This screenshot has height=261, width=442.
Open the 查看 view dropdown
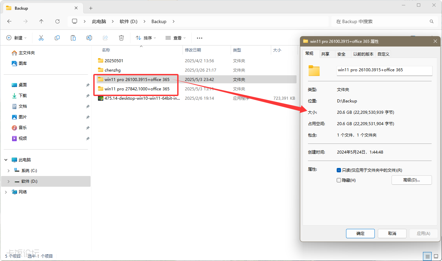pos(176,38)
